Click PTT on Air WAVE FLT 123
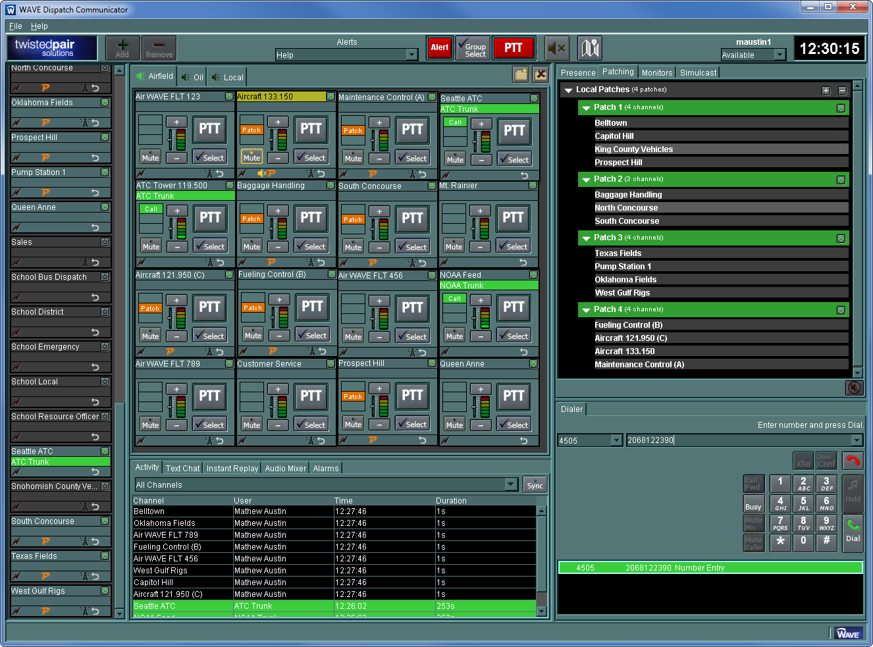Image resolution: width=873 pixels, height=647 pixels. tap(209, 129)
